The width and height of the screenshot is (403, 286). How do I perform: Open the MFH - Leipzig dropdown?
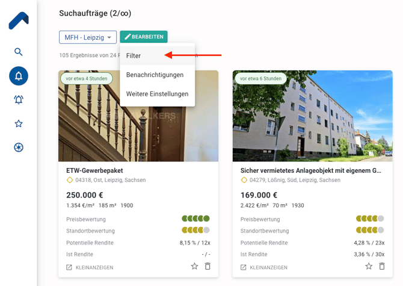coord(88,37)
